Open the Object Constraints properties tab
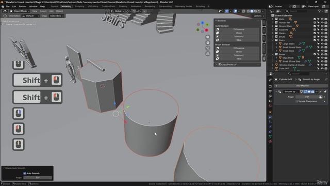 (270, 132)
